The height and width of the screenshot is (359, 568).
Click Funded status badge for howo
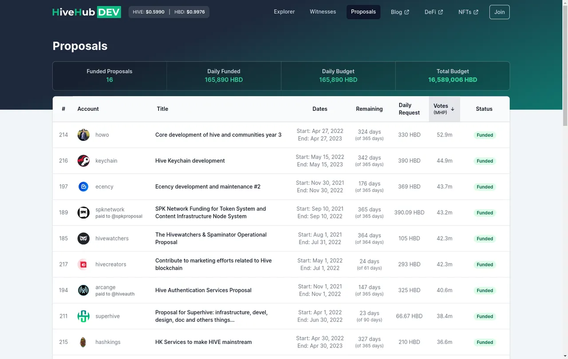pos(485,135)
